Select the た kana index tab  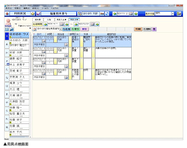coord(7,70)
